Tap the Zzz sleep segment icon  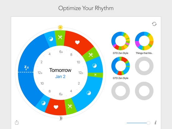(26, 68)
